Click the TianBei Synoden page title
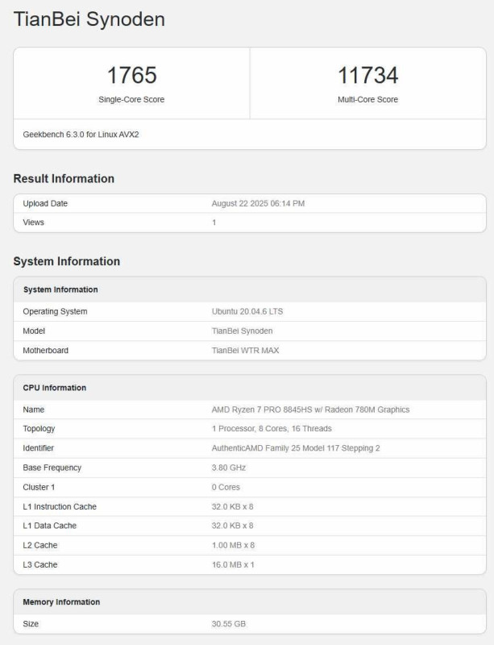The height and width of the screenshot is (645, 494). 89,19
